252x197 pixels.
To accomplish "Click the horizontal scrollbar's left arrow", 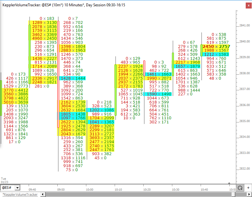I will [43, 194].
